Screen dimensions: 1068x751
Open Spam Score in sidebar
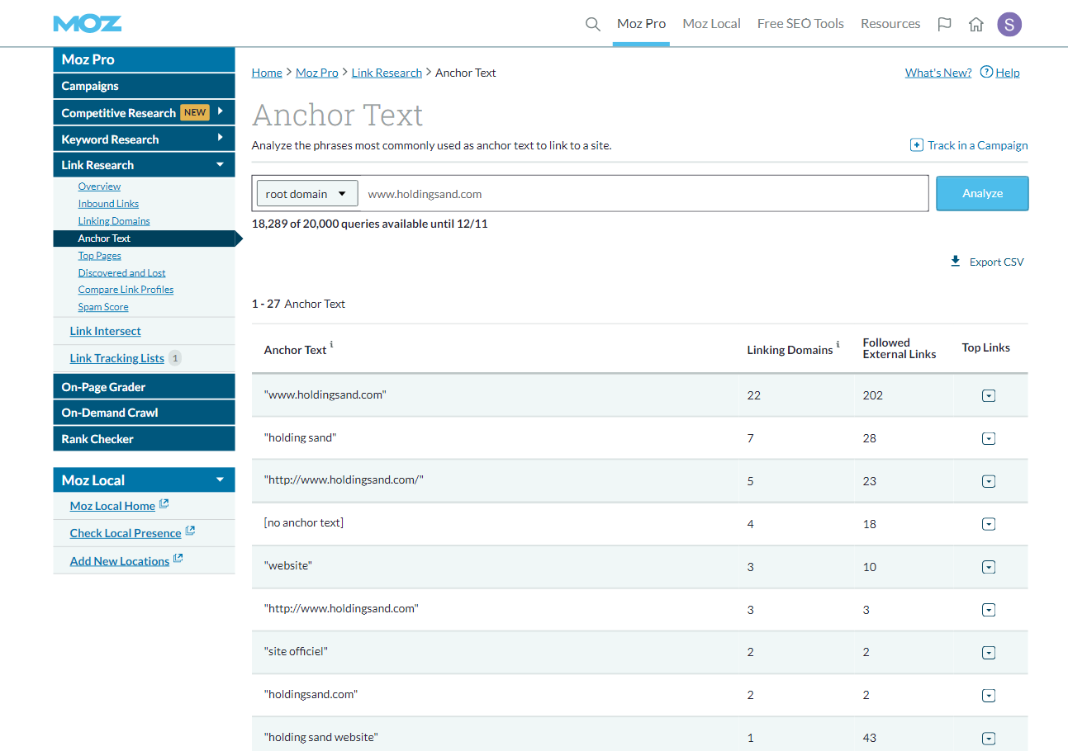(103, 307)
